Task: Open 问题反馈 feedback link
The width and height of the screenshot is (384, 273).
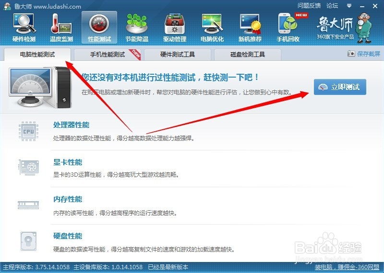Action: point(309,6)
